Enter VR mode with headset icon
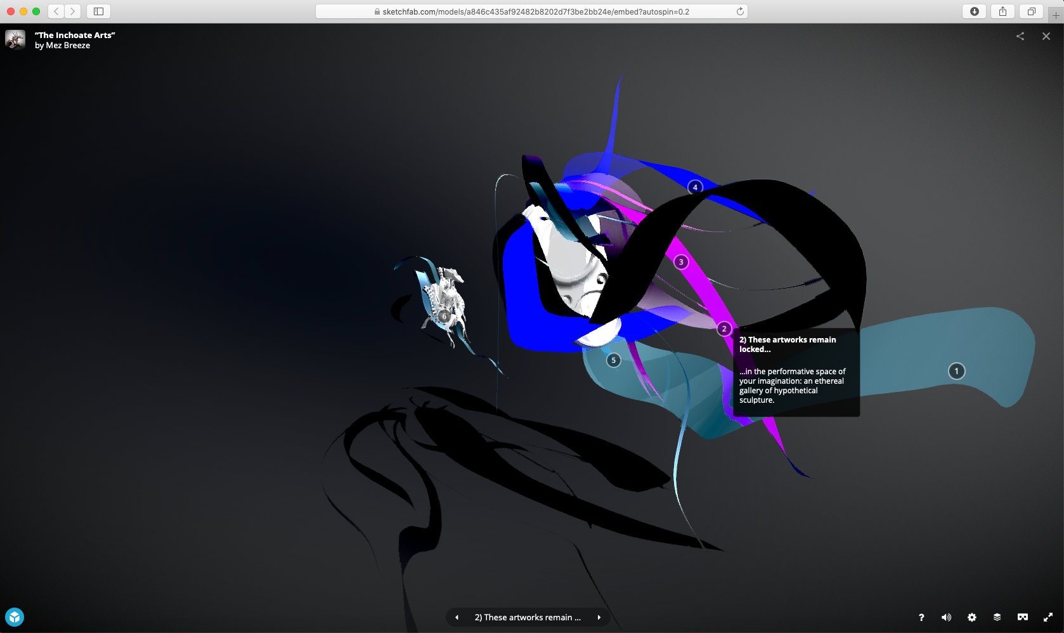 click(x=1022, y=617)
